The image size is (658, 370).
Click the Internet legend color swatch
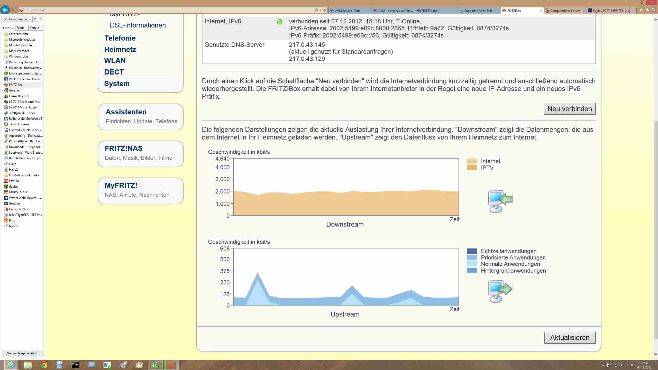(472, 161)
